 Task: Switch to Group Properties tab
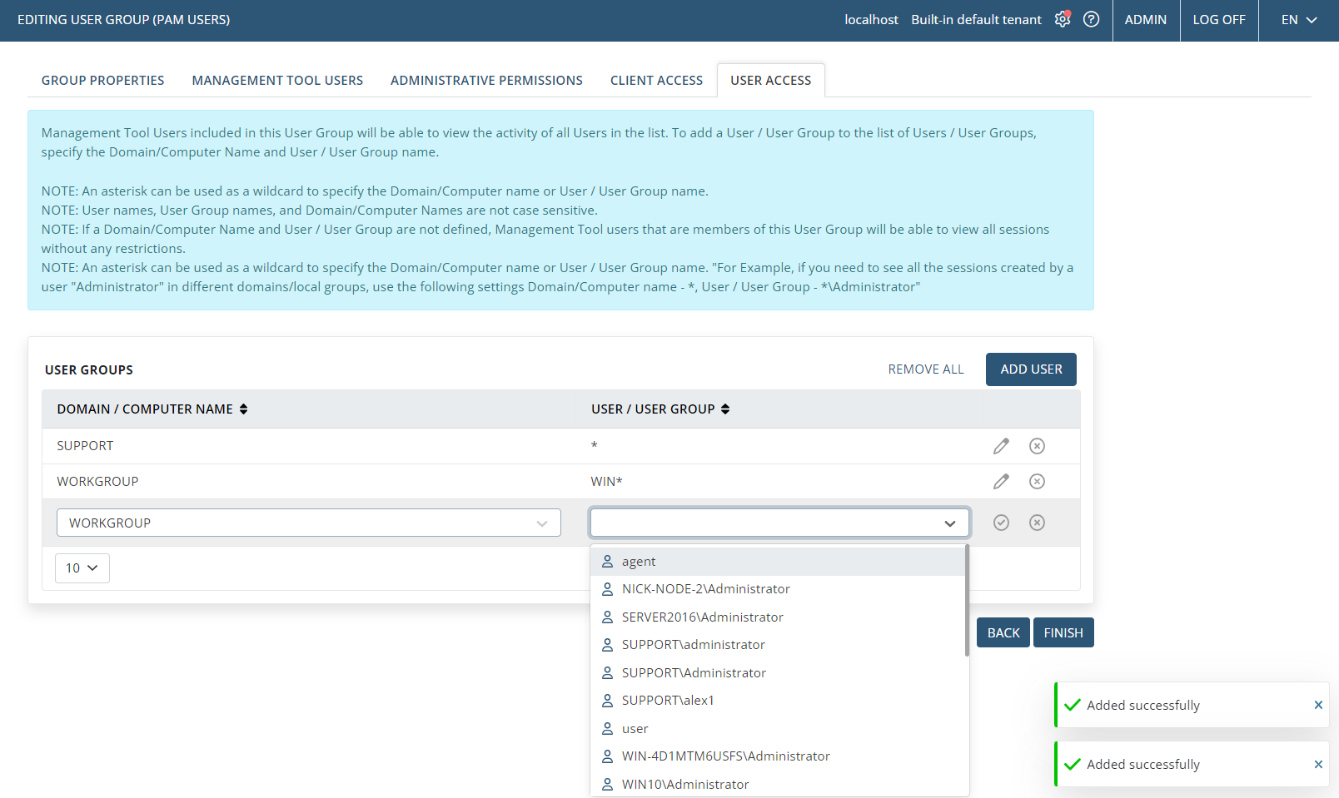pos(102,81)
